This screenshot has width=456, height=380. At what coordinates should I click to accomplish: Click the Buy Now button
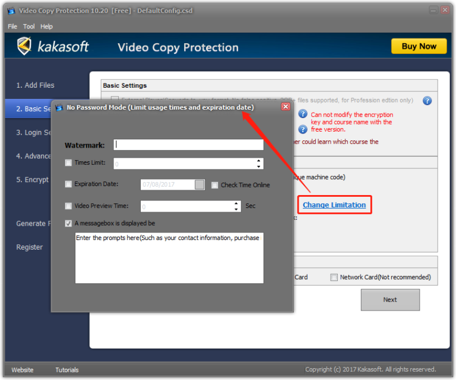419,46
